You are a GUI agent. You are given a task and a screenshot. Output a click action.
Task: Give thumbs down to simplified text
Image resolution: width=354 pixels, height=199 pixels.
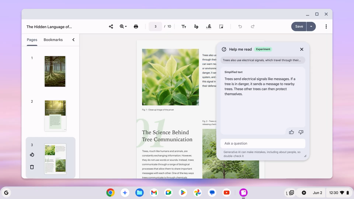tap(301, 132)
